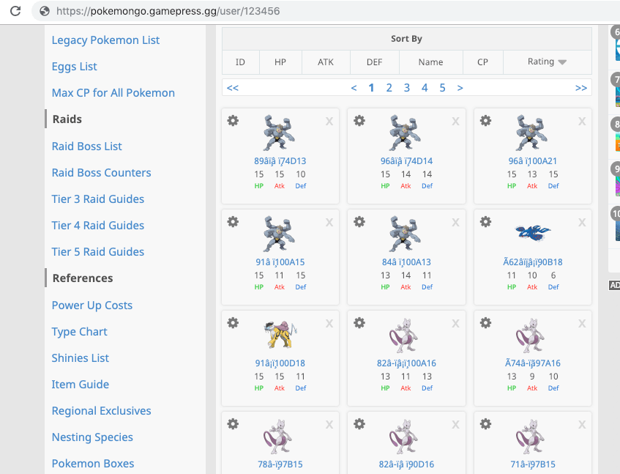Click the Kyogre sprite thumbnail
Viewport: 620px width, 474px height.
pyautogui.click(x=533, y=233)
